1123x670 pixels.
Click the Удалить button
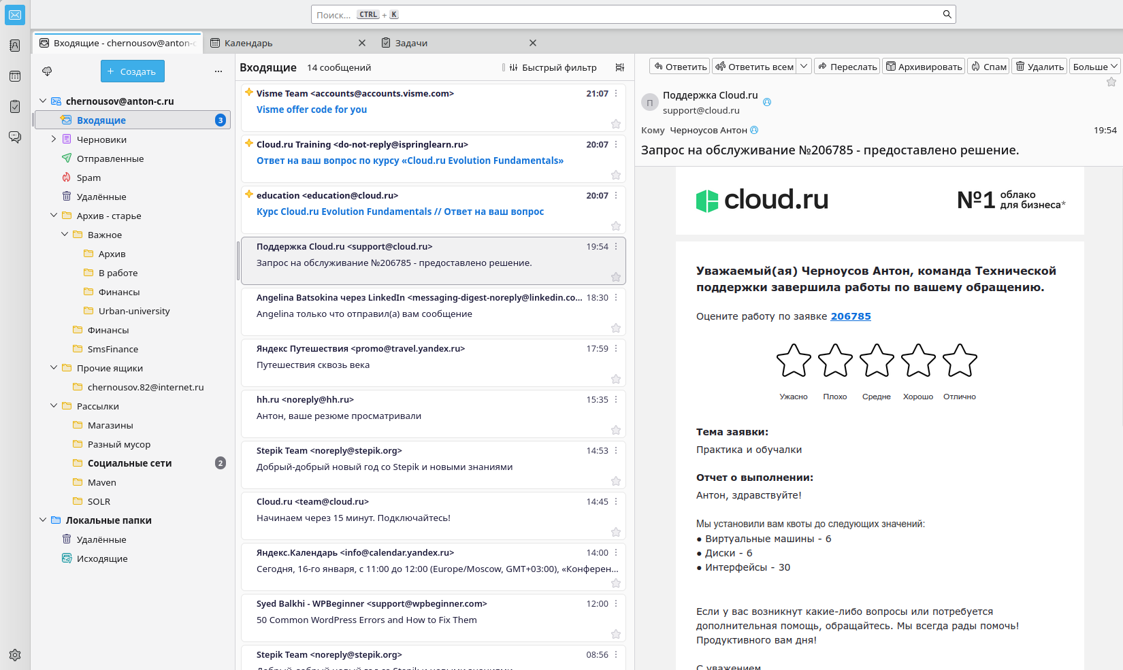pyautogui.click(x=1039, y=66)
